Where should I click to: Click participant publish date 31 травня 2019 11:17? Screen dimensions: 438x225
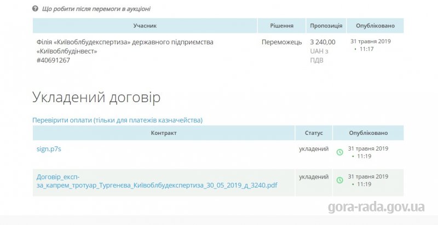[371, 45]
